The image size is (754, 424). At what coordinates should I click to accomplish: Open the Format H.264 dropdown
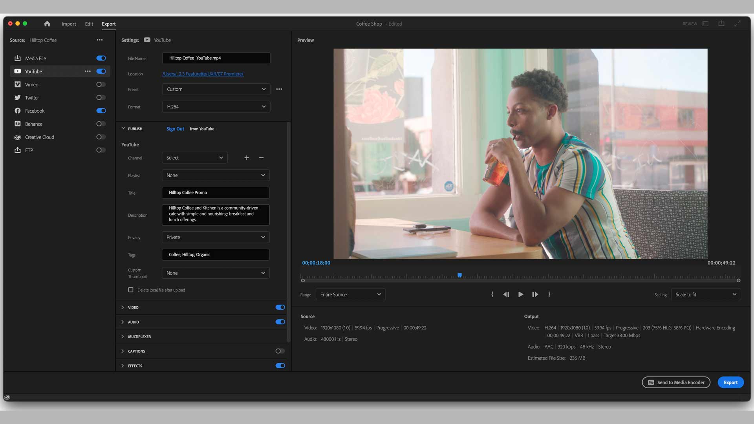[216, 107]
